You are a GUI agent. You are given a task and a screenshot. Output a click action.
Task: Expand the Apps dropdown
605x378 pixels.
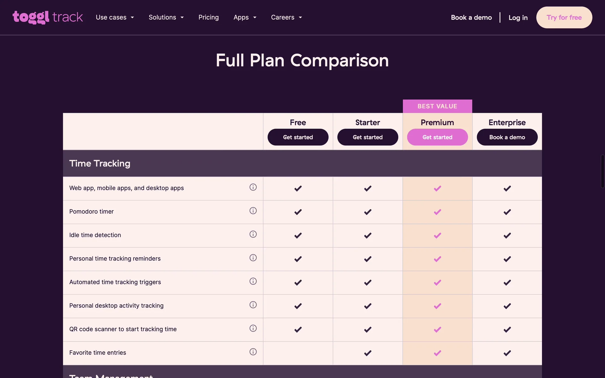click(x=245, y=17)
